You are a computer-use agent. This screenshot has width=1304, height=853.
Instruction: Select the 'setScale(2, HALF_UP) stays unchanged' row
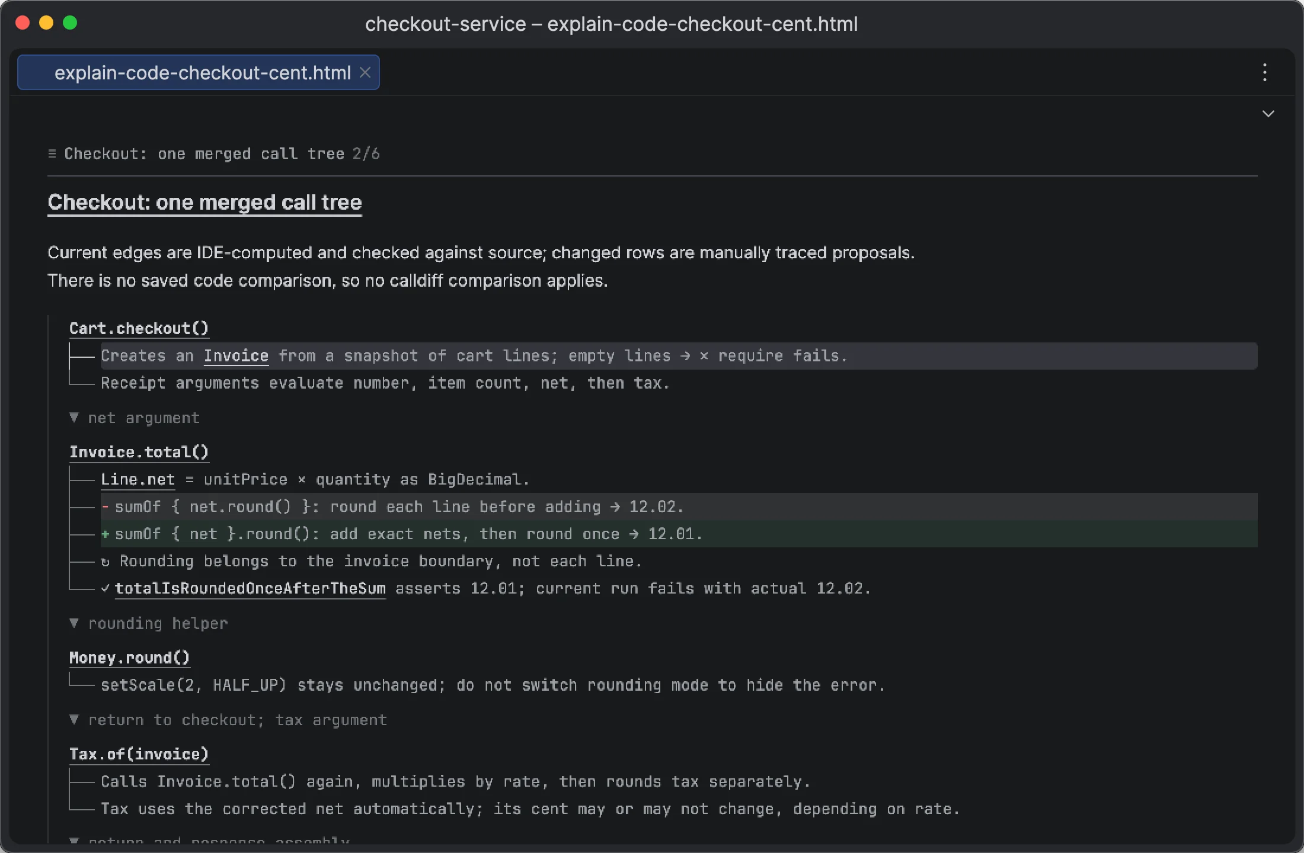click(x=679, y=685)
